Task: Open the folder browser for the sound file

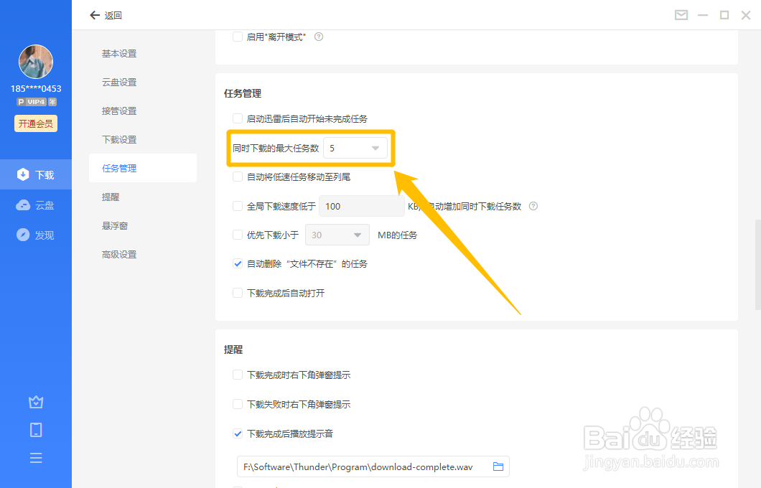Action: point(498,466)
